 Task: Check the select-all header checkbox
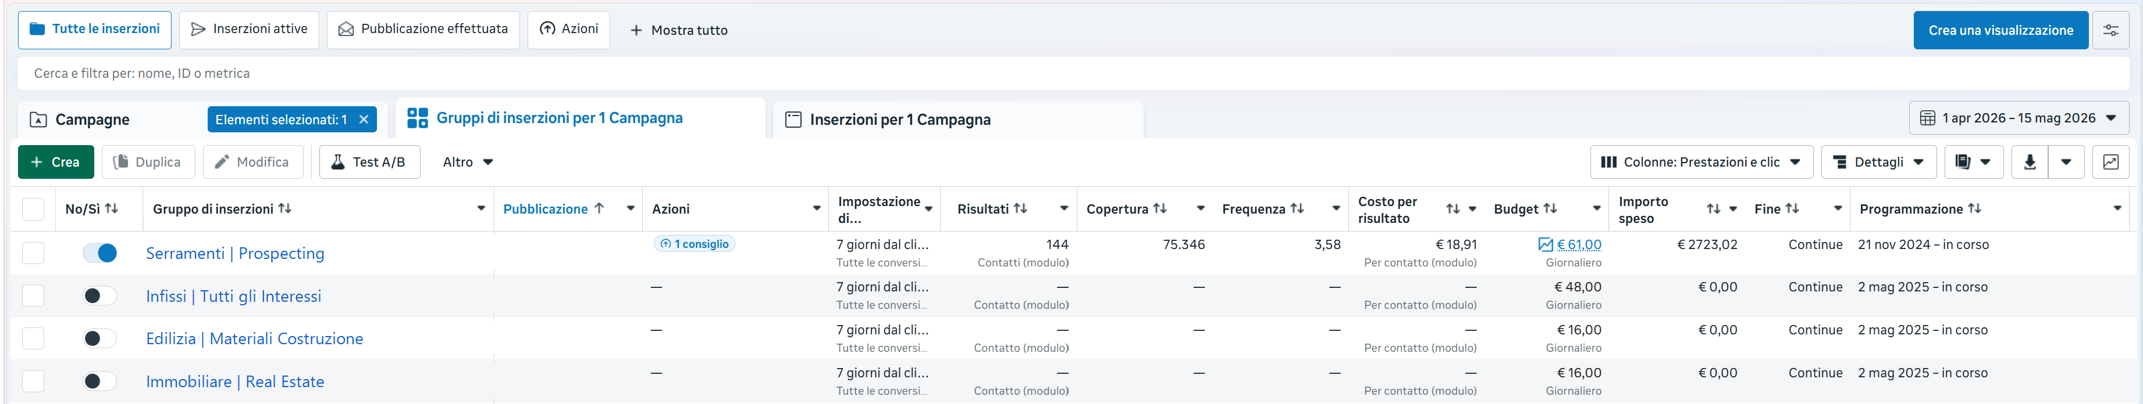coord(33,209)
